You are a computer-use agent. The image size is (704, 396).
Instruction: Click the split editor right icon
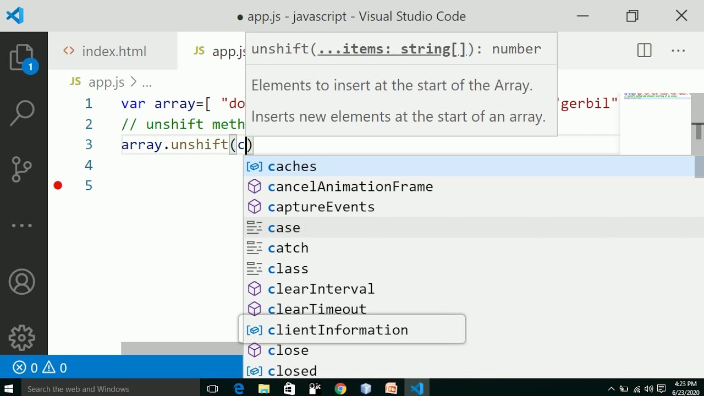645,51
